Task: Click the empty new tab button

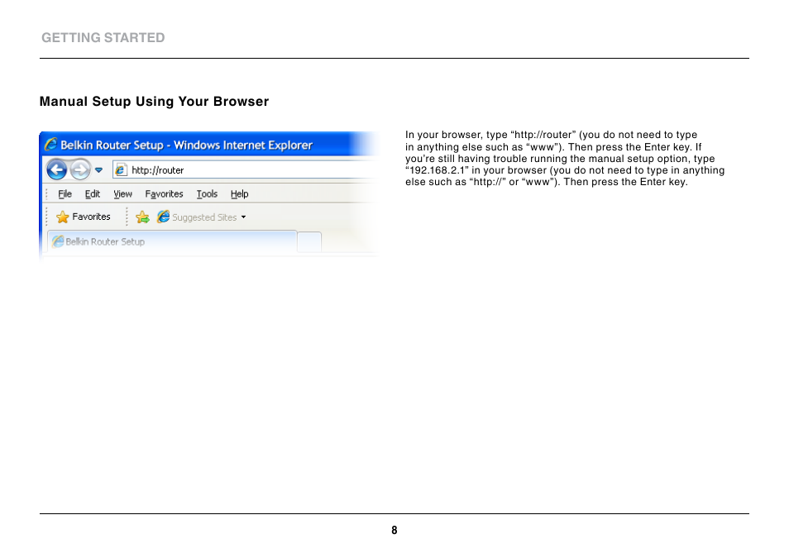Action: click(x=309, y=242)
